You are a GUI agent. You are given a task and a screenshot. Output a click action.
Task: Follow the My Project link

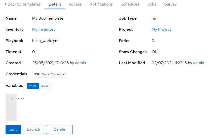(161, 29)
